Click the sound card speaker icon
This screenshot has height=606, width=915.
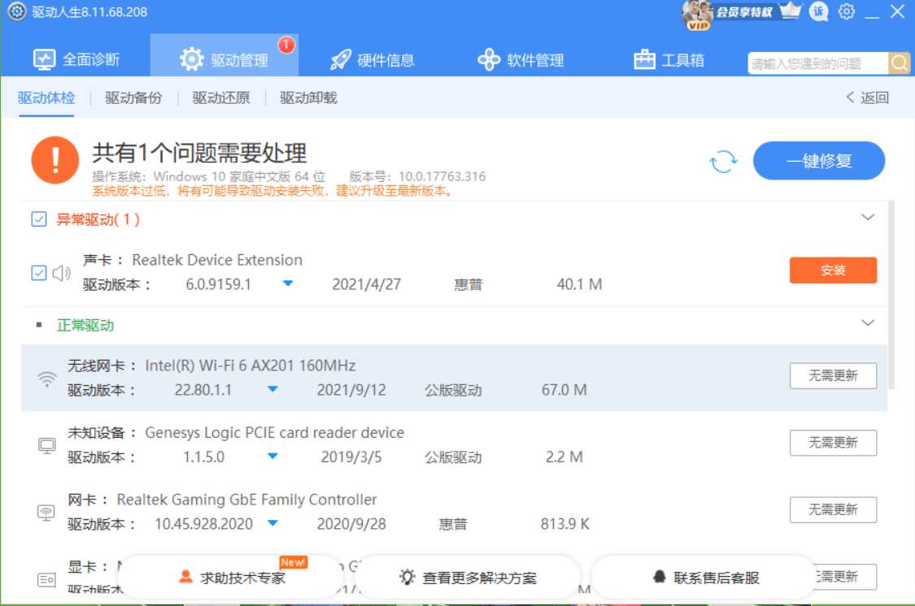[62, 273]
